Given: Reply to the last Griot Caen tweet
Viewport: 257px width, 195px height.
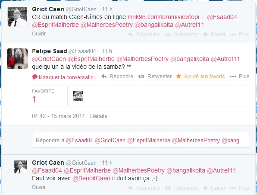Looking at the screenshot, I should pos(144,188).
